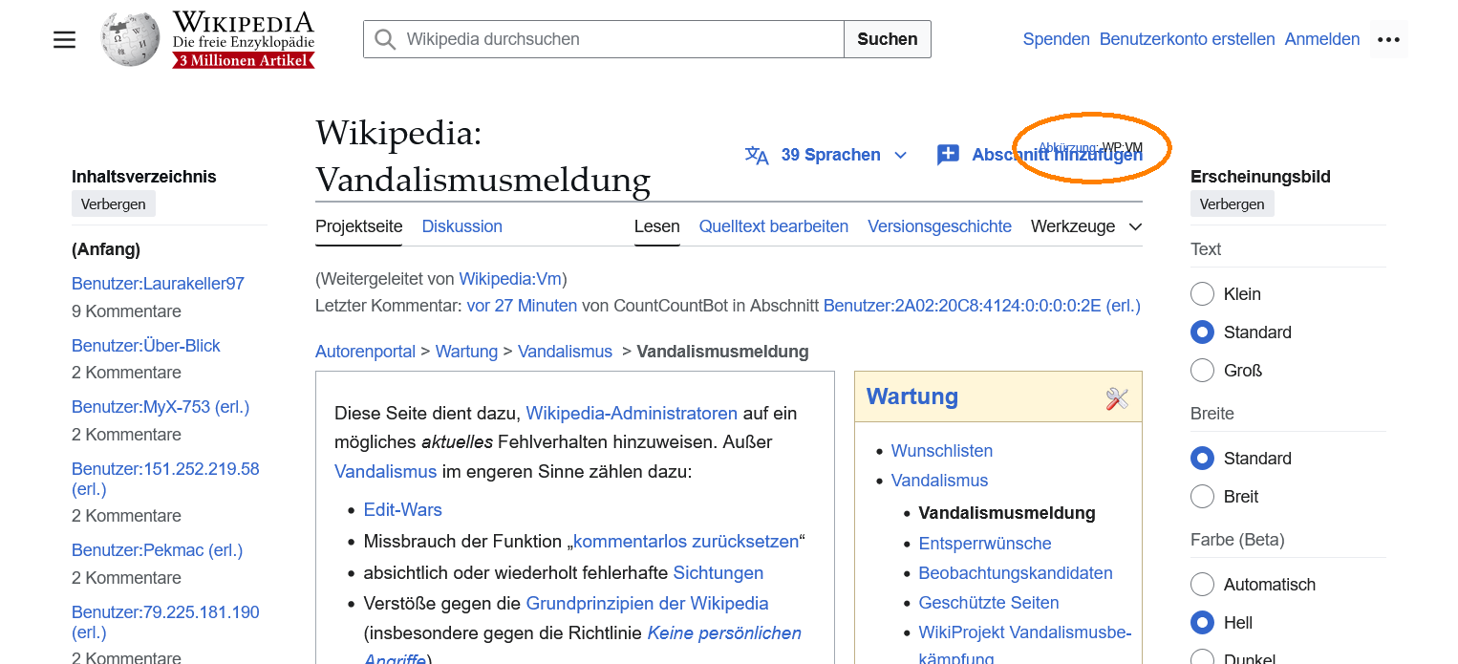Open Geschützte Seiten link
Viewport: 1458px width, 664px height.
coord(989,603)
